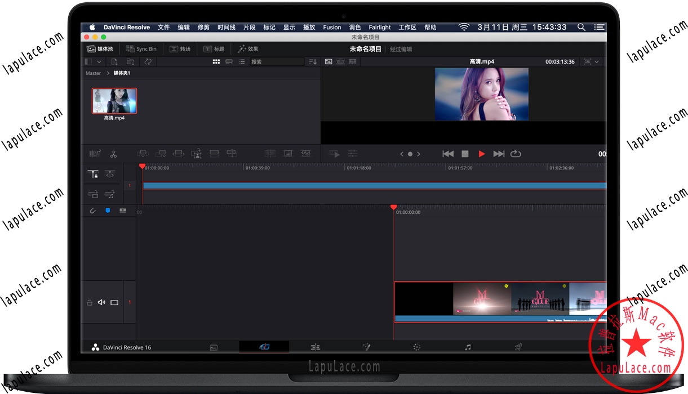Click the boring detector icon

click(x=95, y=153)
